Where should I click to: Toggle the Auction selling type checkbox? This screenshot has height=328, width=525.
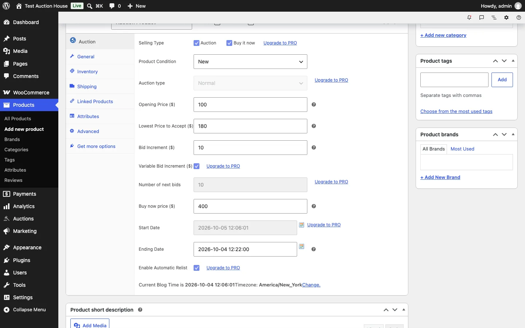[197, 43]
